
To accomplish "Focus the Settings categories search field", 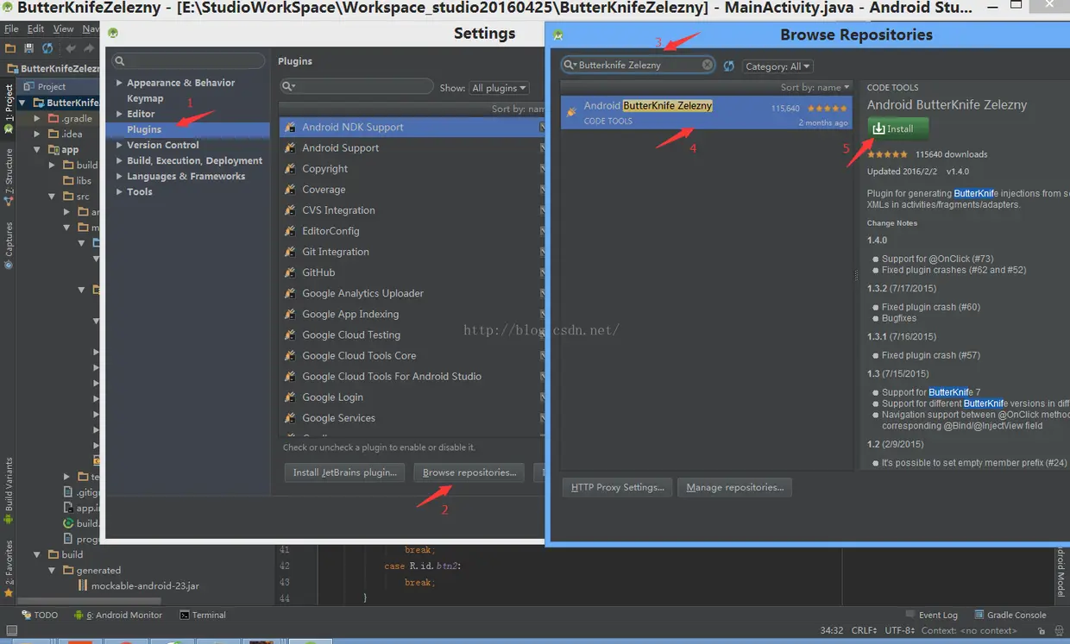I will pos(189,61).
